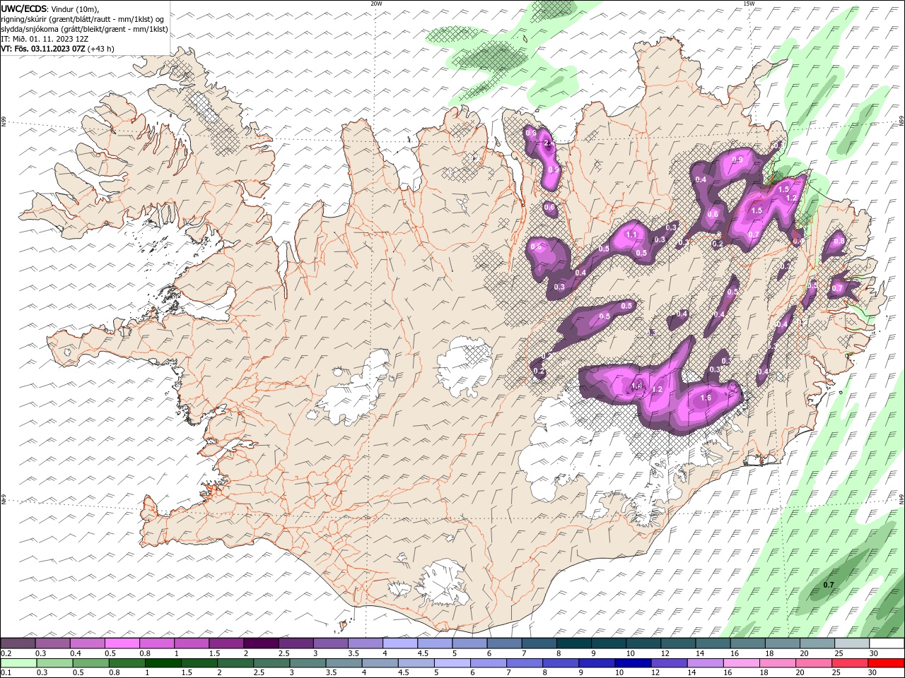Pick the darkest green 1 swatch, lower legend row

[163, 663]
